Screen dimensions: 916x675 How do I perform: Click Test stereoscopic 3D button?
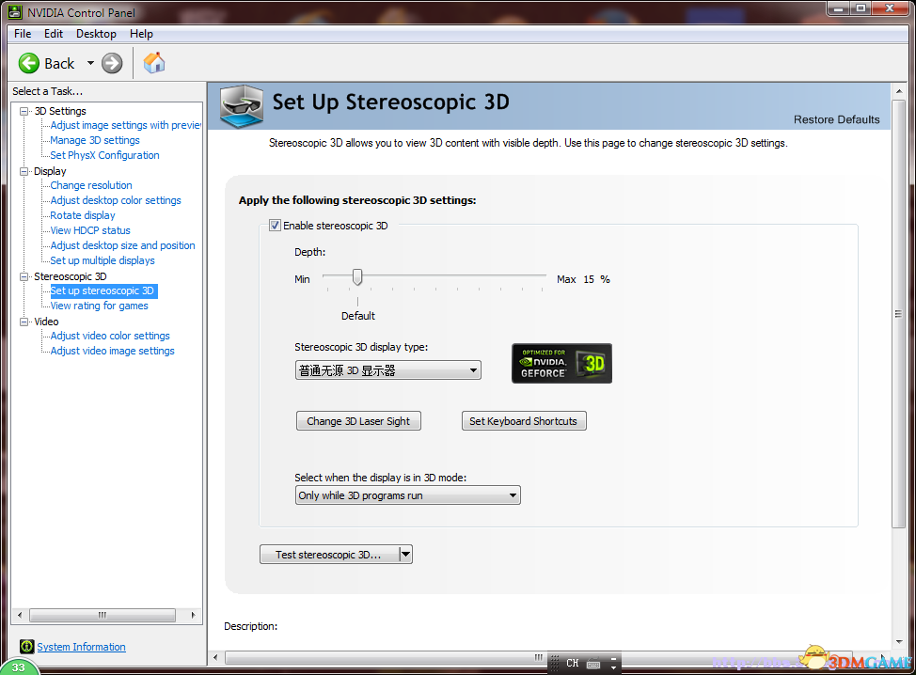[329, 554]
